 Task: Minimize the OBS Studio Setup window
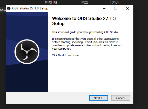pyautogui.click(x=104, y=8)
